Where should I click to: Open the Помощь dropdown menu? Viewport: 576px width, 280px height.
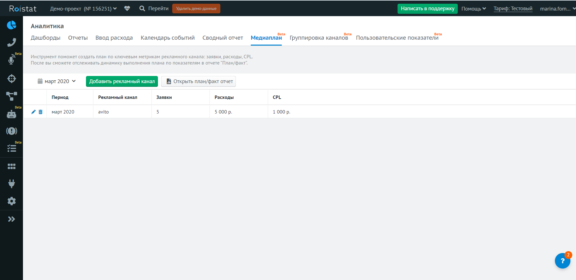(x=473, y=9)
